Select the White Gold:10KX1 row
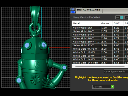This screenshot has height=96, width=128. pyautogui.click(x=100, y=52)
